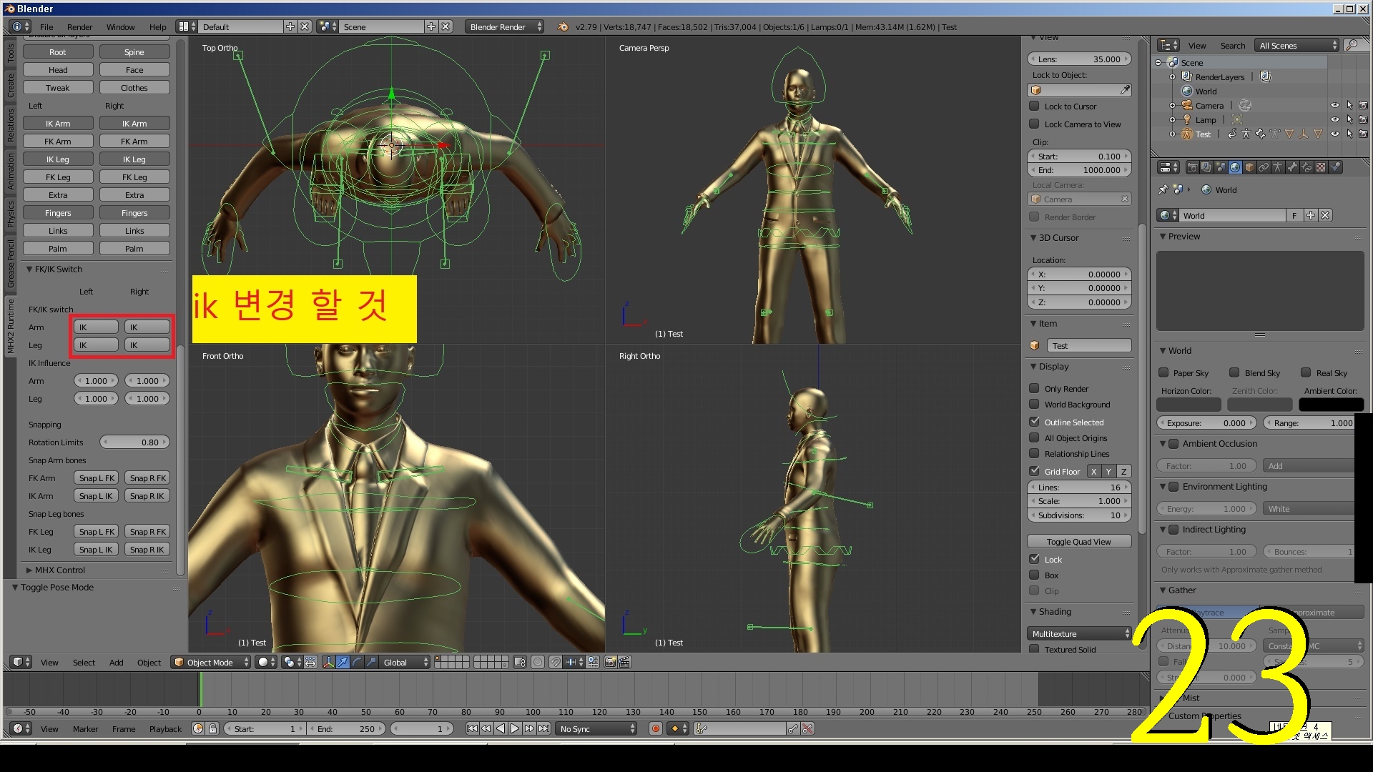
Task: Open Playback menu in timeline
Action: pos(165,728)
